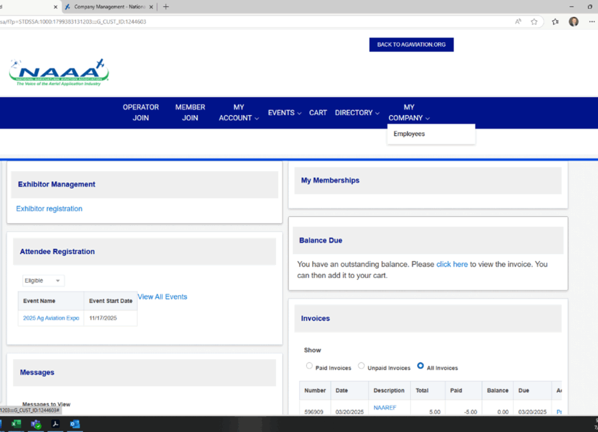
Task: Click the 'click here' balance invoice link
Action: (x=452, y=264)
